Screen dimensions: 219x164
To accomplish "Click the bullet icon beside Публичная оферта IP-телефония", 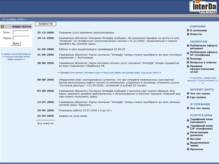I will point(188,53).
